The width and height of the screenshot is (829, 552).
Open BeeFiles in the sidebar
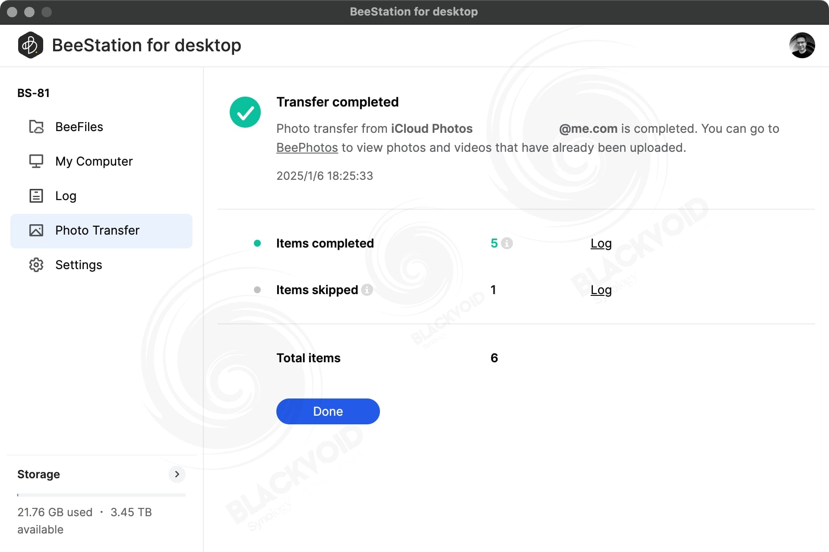(x=101, y=127)
